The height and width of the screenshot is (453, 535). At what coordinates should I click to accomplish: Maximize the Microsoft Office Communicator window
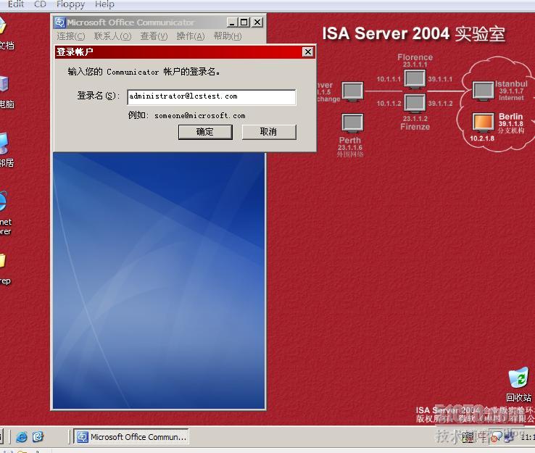pyautogui.click(x=244, y=22)
